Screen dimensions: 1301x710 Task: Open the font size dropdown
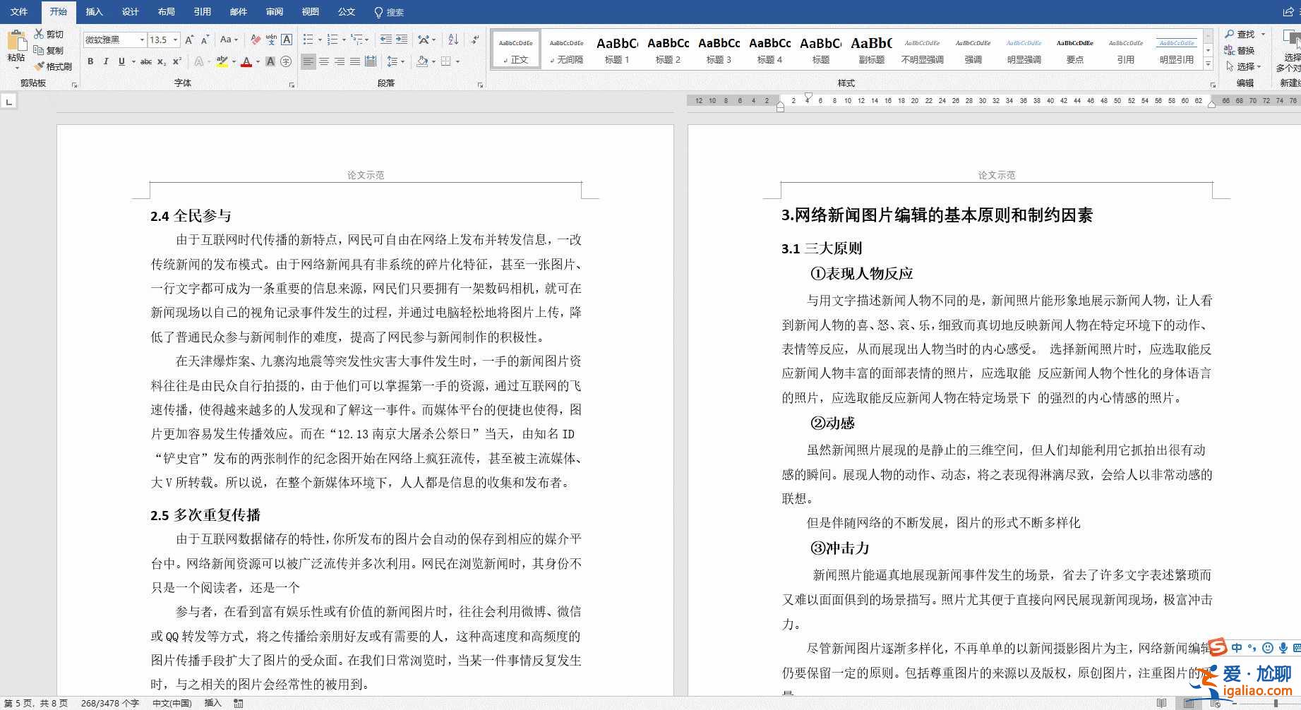pos(176,40)
